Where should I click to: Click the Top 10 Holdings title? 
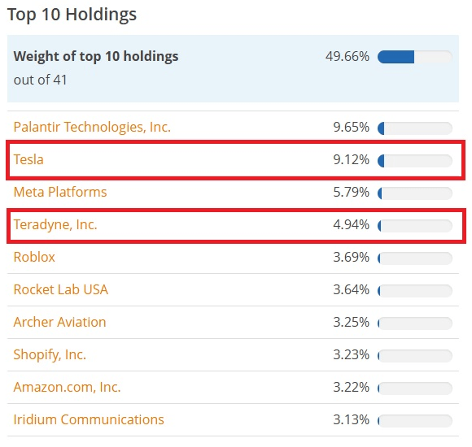(x=72, y=15)
